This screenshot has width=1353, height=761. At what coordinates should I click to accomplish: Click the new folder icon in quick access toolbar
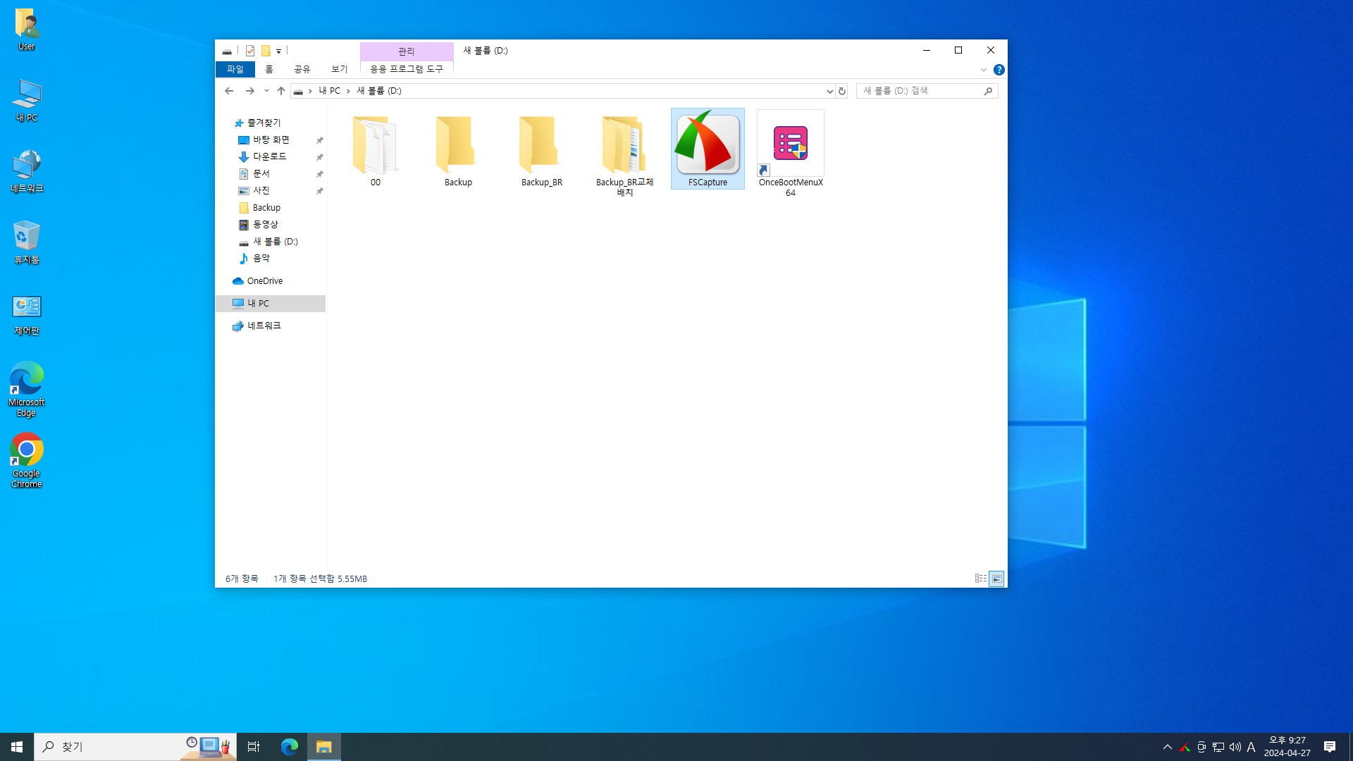(x=266, y=51)
